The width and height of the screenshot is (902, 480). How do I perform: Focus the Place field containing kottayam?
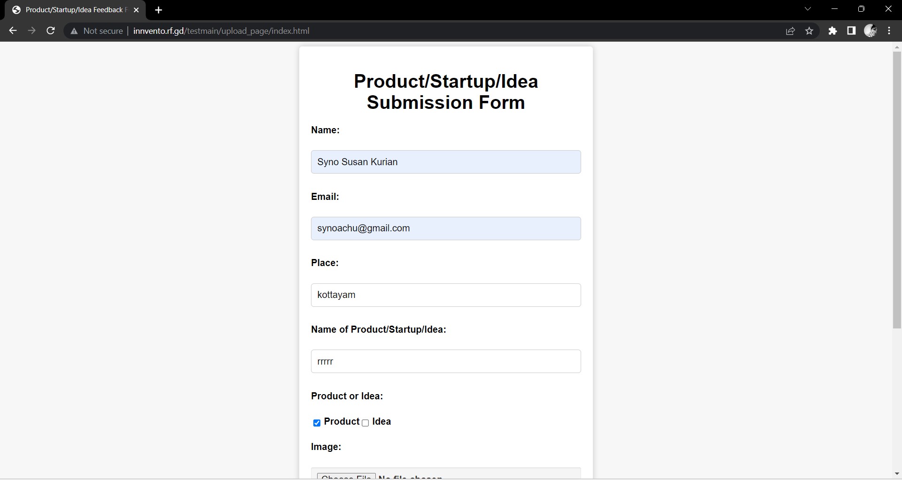click(x=445, y=295)
